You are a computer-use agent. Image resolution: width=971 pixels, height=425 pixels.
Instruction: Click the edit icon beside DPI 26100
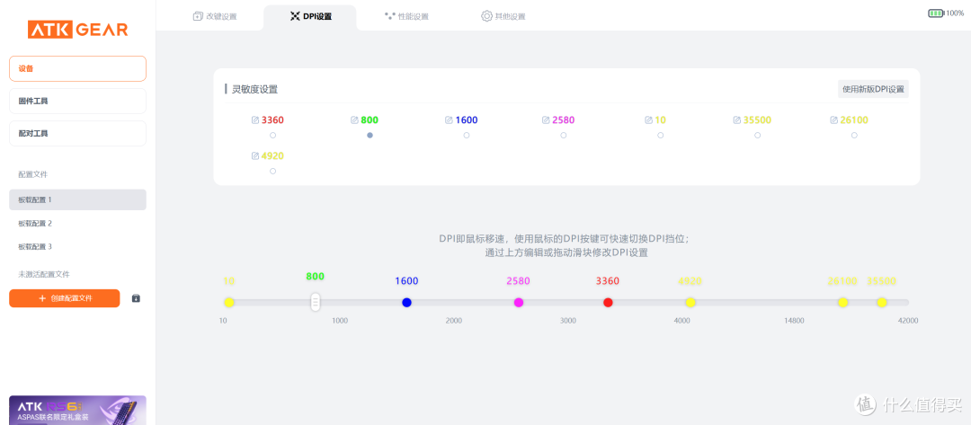833,120
